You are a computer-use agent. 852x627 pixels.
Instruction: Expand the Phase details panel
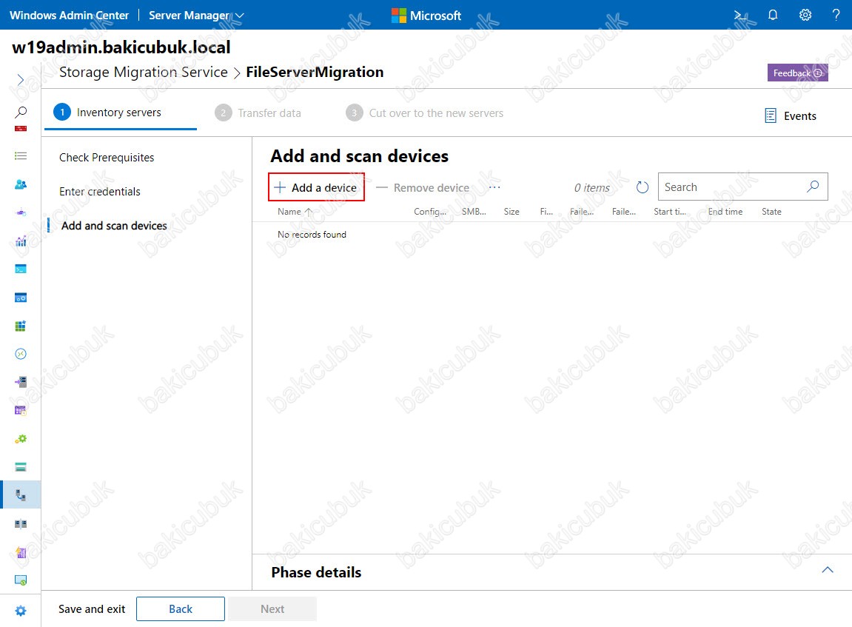click(828, 569)
